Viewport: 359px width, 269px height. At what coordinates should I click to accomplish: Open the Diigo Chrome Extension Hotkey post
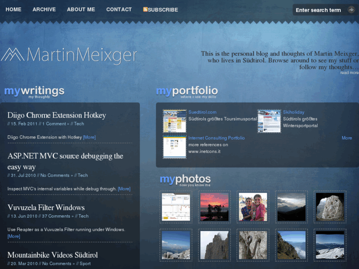point(57,115)
